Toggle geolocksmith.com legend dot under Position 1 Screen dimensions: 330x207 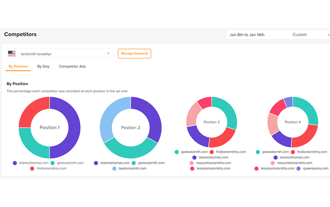[53, 163]
